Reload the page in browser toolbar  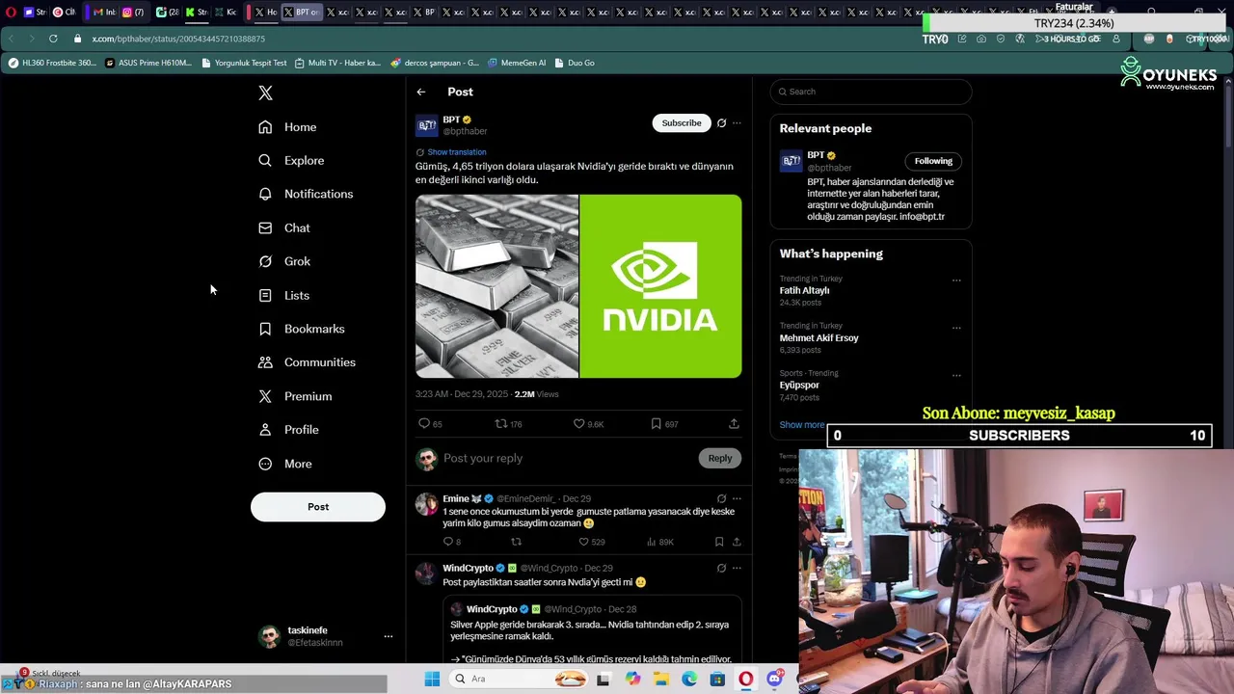point(53,39)
